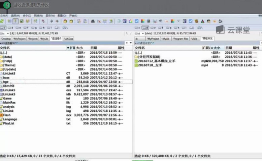This screenshot has height=161, width=262.
Task: Select hge dll file row
Action: tap(66, 82)
